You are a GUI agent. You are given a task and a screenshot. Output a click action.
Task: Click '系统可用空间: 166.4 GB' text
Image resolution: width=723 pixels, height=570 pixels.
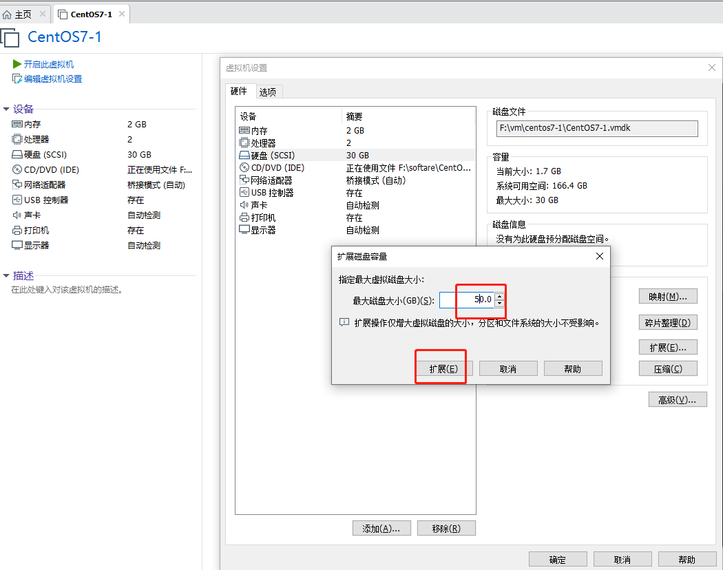click(x=541, y=186)
